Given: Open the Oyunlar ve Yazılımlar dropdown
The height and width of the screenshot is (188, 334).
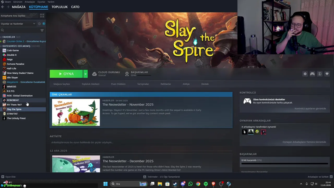Looking at the screenshot, I should (18, 24).
